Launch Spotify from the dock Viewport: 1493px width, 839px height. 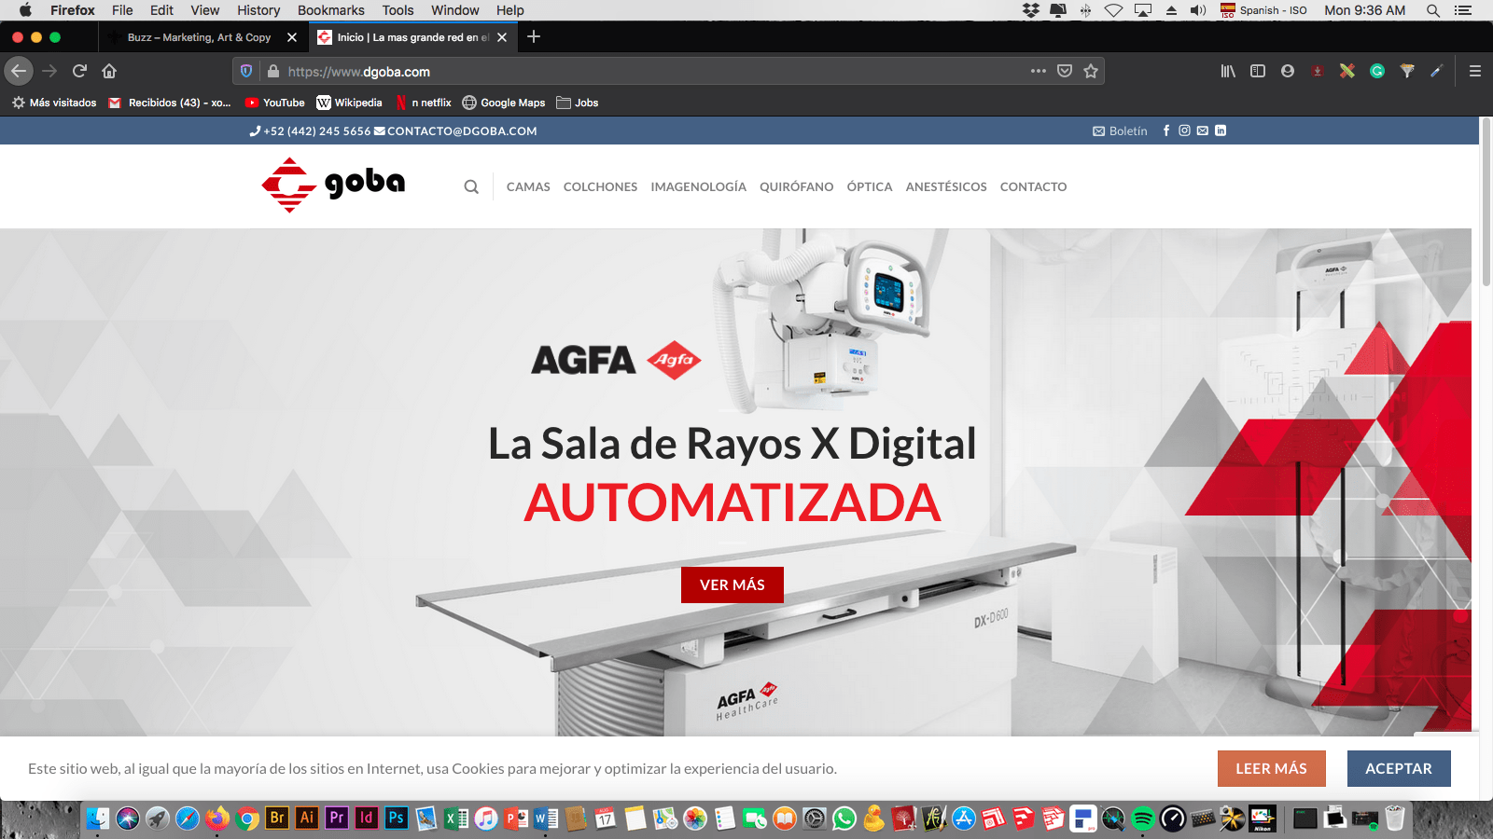pyautogui.click(x=1142, y=818)
